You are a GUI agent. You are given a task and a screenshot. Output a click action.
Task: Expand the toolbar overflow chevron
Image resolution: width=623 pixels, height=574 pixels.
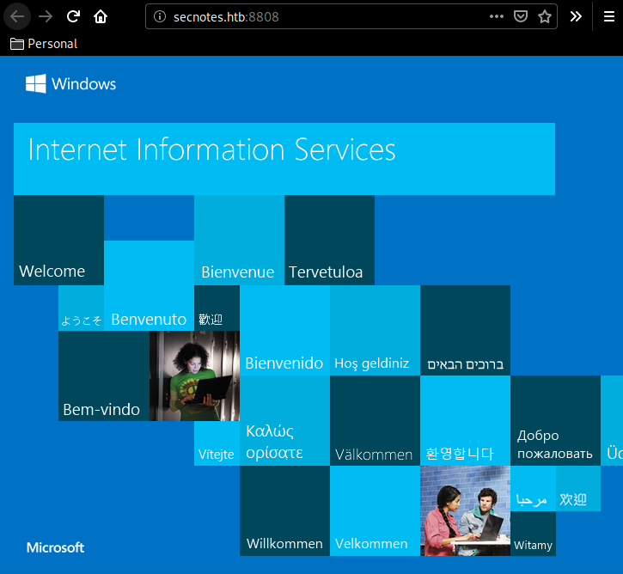coord(576,16)
